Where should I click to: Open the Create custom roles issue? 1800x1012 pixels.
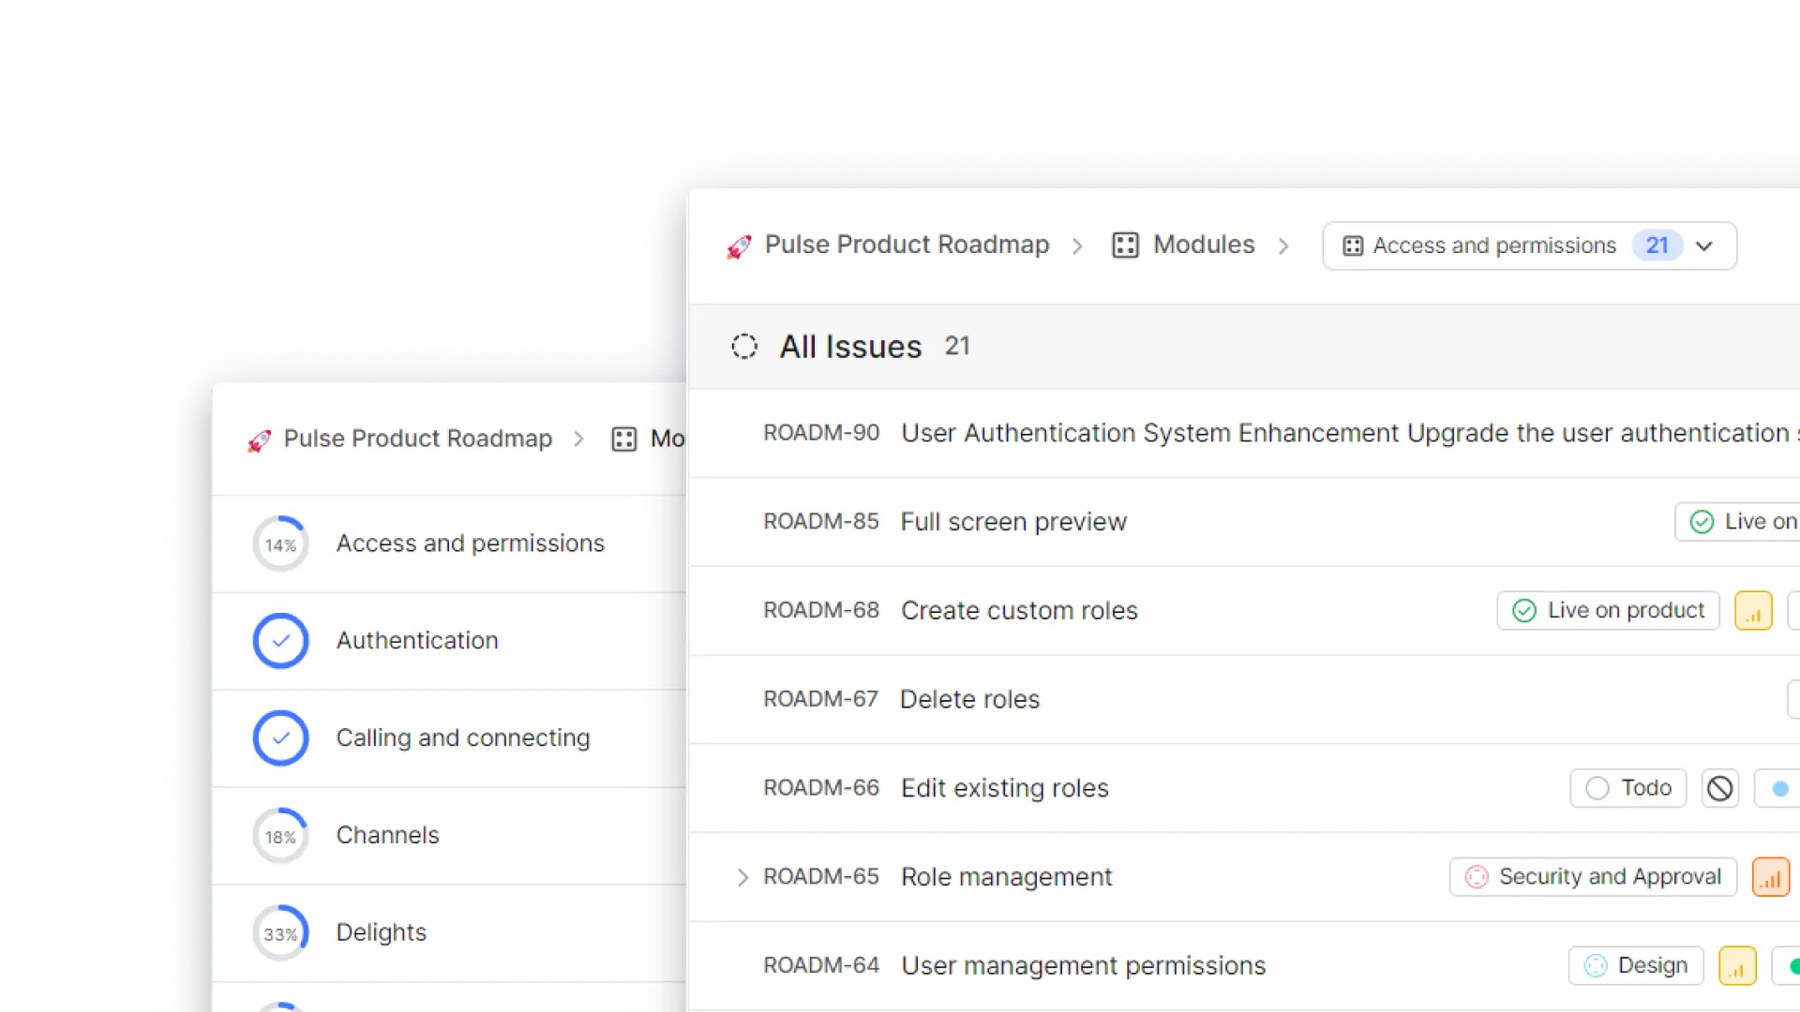(1019, 611)
